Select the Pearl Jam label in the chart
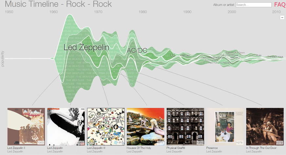The width and height of the screenshot is (286, 155). (185, 55)
